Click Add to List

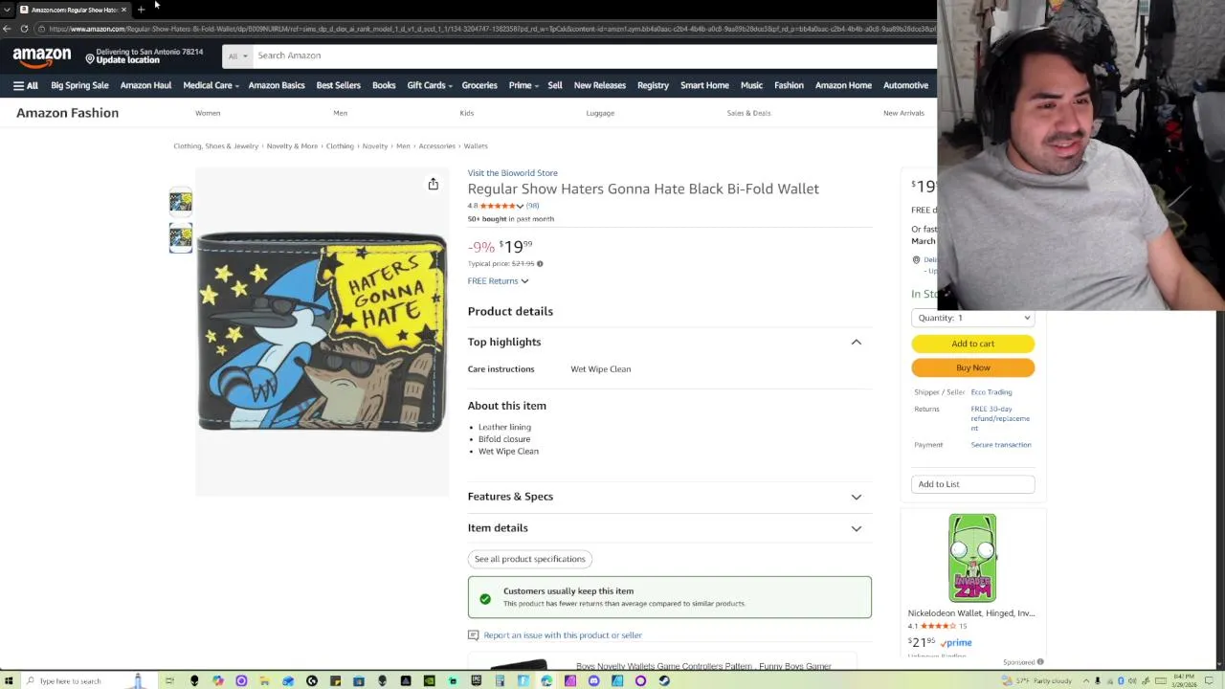tap(972, 484)
